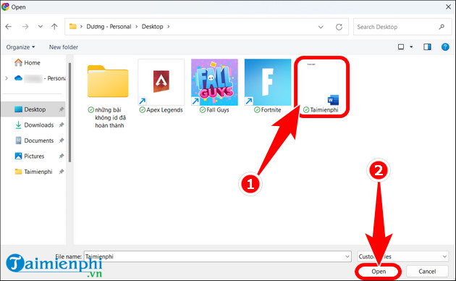Open address bar history dropdown
The image size is (456, 281).
coord(321,27)
